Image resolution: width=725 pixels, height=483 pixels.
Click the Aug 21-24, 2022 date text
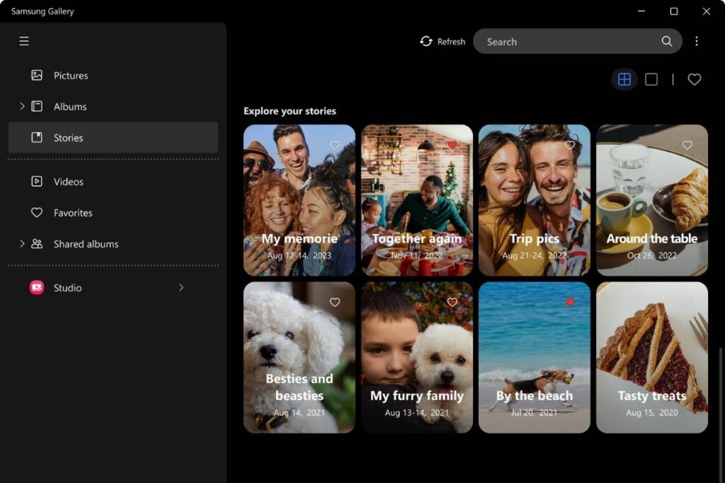534,255
